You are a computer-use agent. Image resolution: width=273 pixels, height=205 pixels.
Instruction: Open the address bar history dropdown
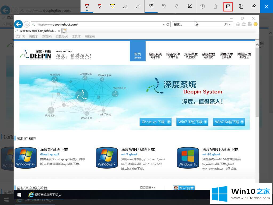[x=164, y=24]
